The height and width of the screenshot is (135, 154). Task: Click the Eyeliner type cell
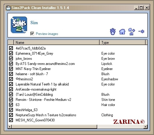[107, 69]
